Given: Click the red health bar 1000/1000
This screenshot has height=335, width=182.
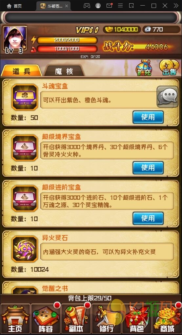Looking at the screenshot, I should pyautogui.click(x=67, y=49).
